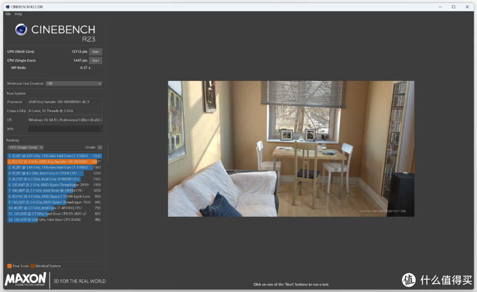Select the Intel Core i7-4850HQ ranking row
The height and width of the screenshot is (292, 477).
(x=54, y=208)
